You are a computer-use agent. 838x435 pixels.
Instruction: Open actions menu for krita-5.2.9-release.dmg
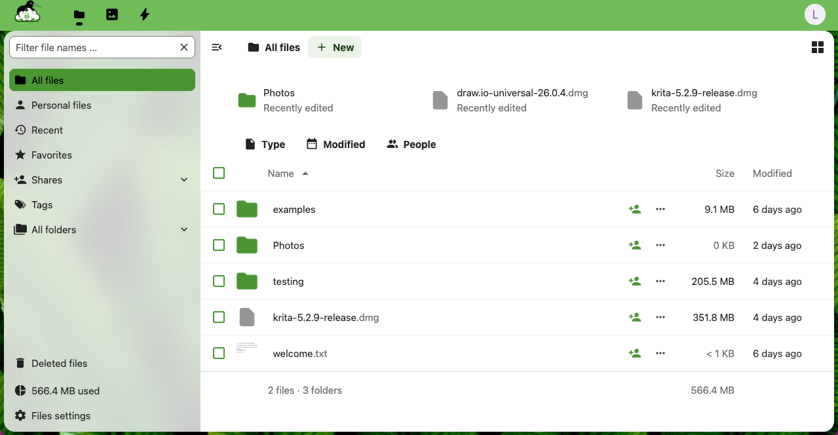[x=660, y=317]
